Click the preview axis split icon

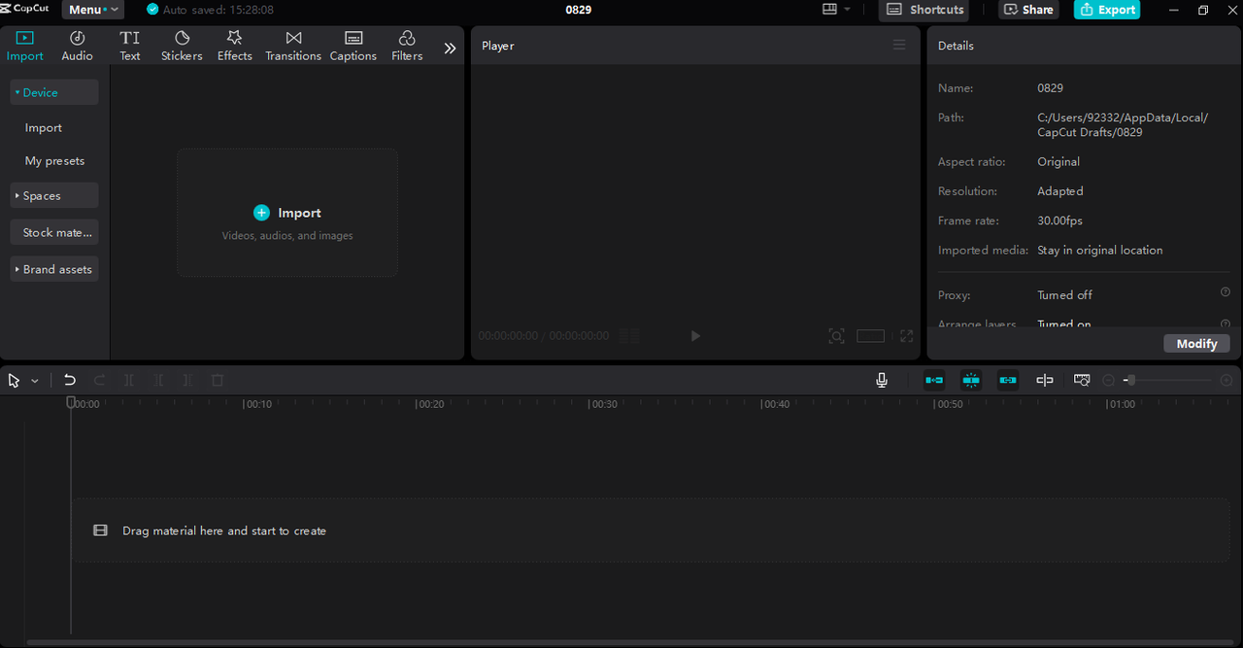pyautogui.click(x=1045, y=380)
